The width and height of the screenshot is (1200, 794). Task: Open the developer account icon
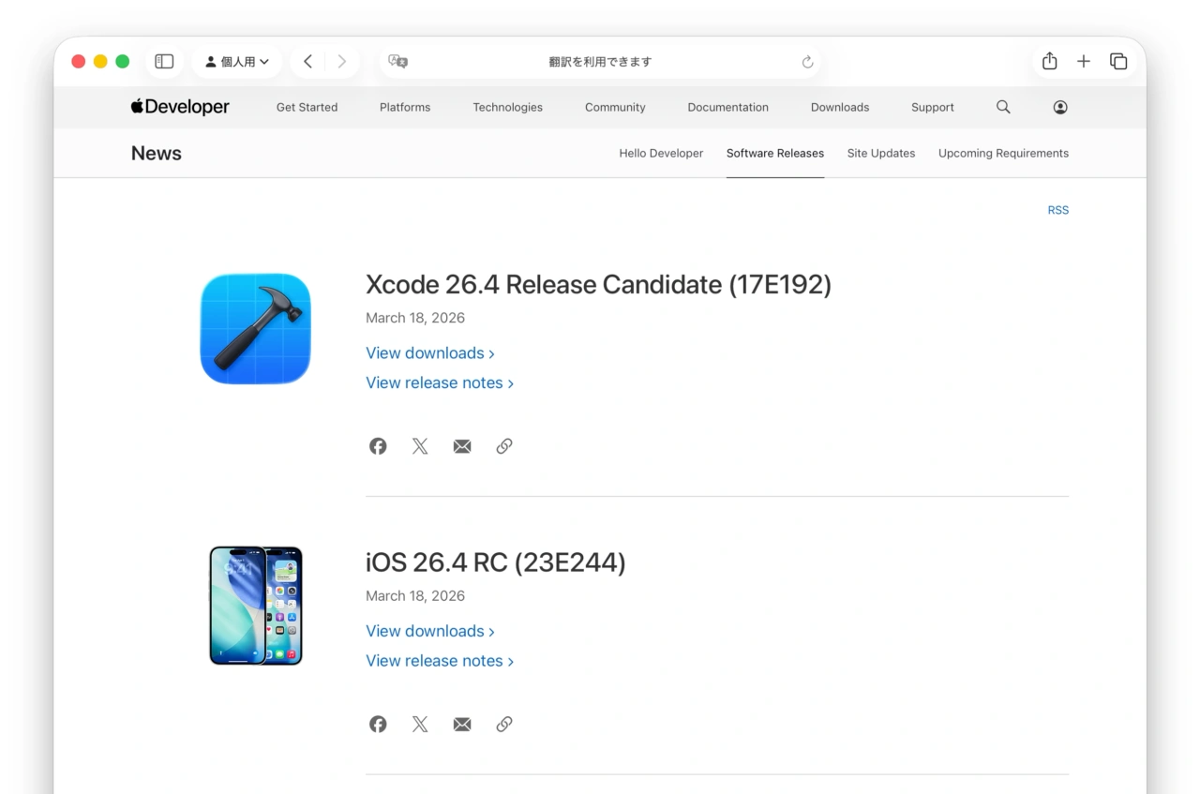[x=1060, y=107]
